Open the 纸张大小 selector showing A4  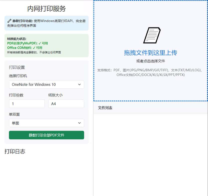(66, 104)
